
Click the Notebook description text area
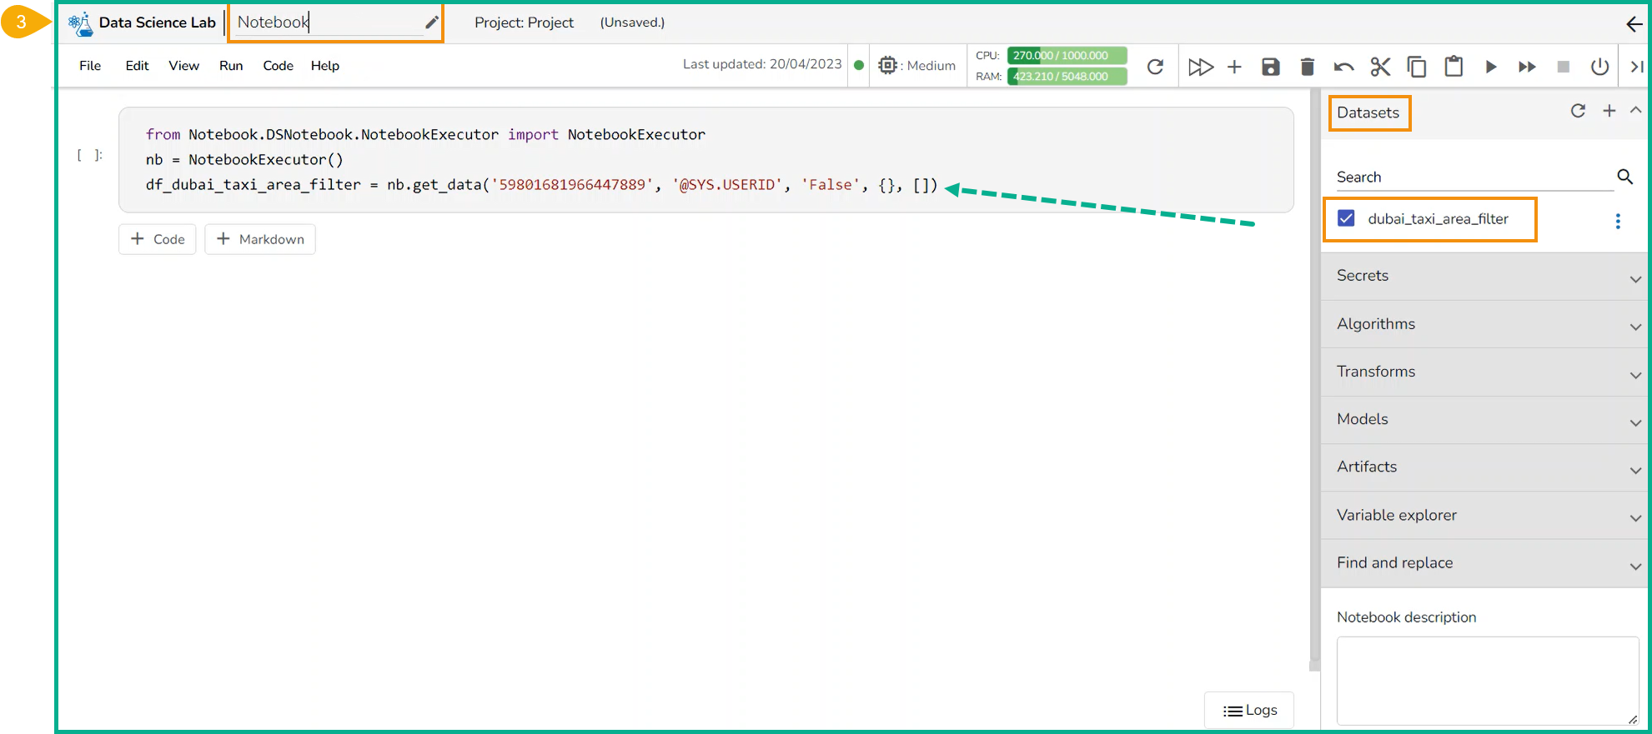click(1487, 680)
